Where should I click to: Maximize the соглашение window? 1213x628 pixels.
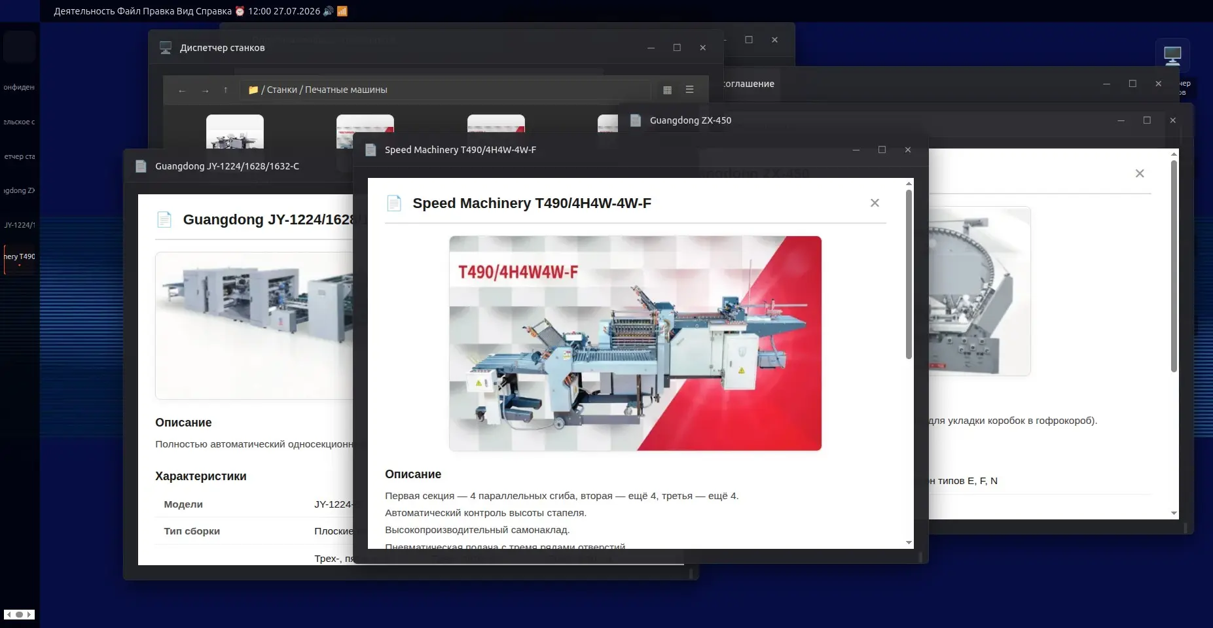pyautogui.click(x=1132, y=84)
